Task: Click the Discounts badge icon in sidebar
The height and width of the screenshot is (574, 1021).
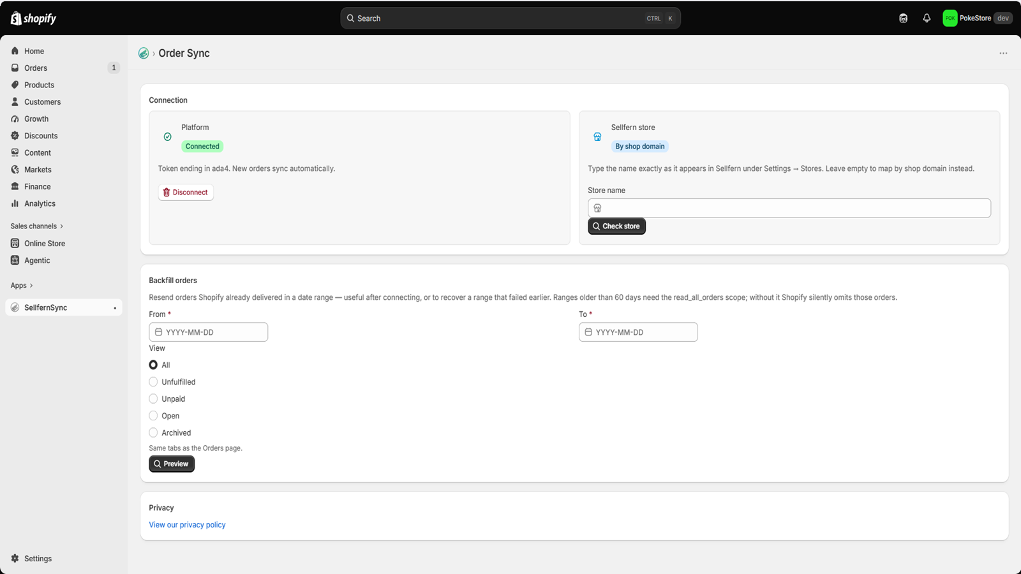Action: (15, 136)
